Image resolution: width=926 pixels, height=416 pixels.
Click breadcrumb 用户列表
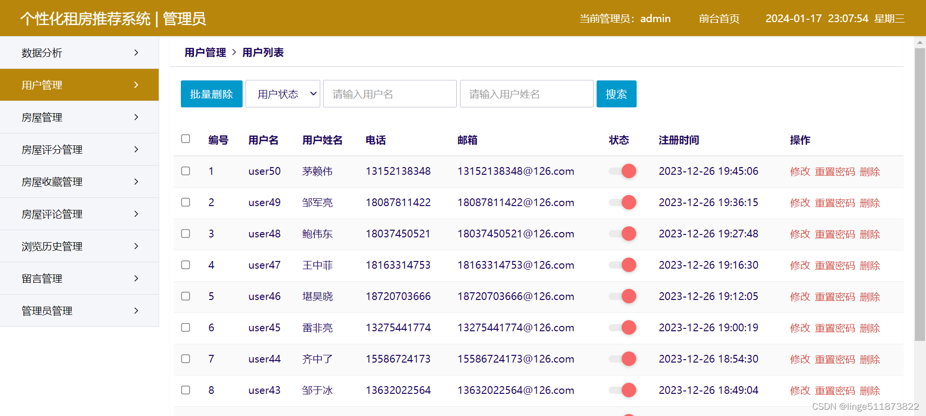point(263,52)
